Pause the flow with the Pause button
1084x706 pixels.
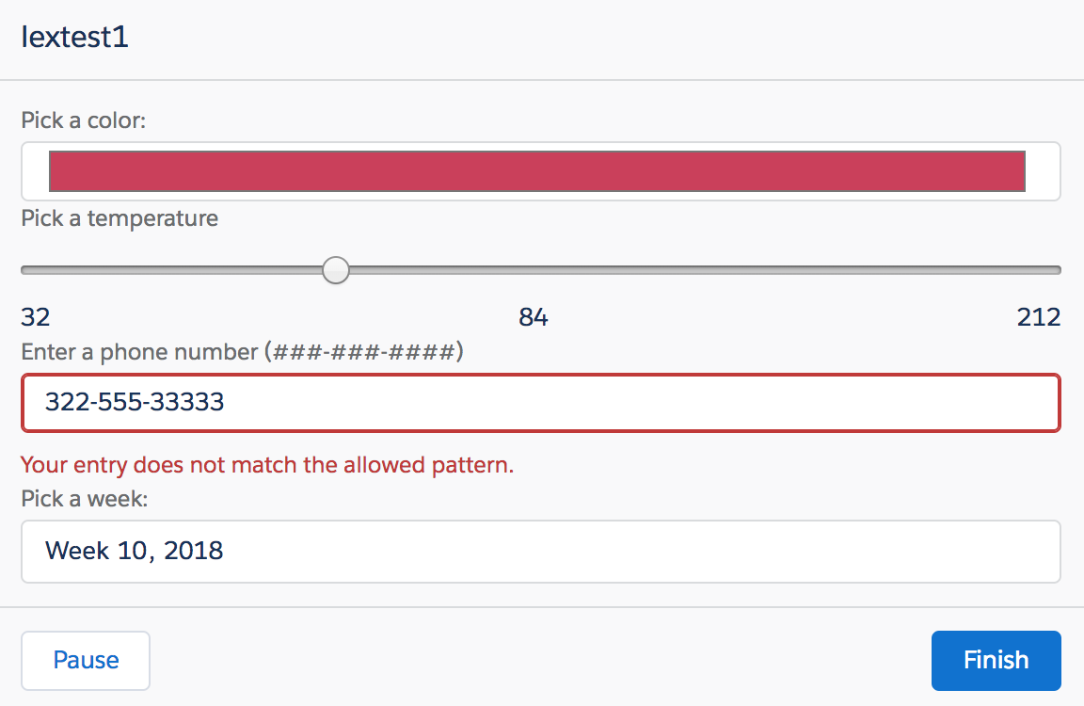click(86, 661)
